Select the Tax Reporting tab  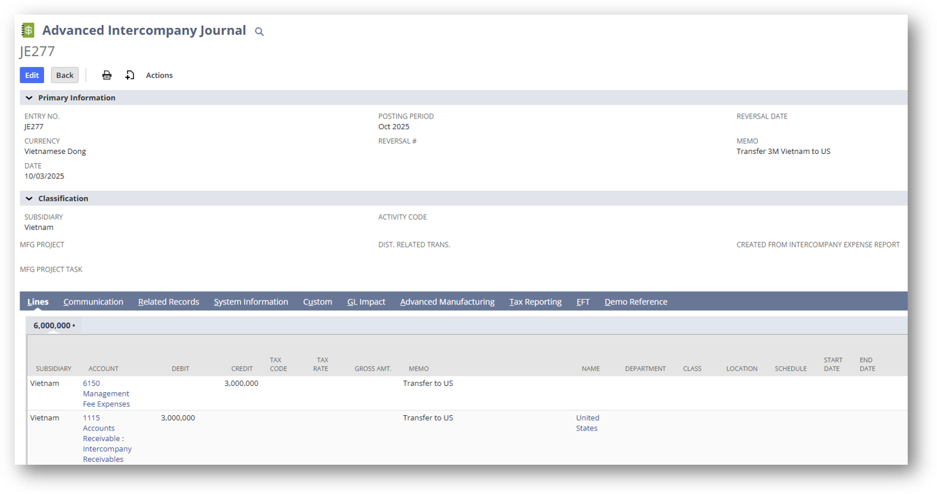coord(535,301)
